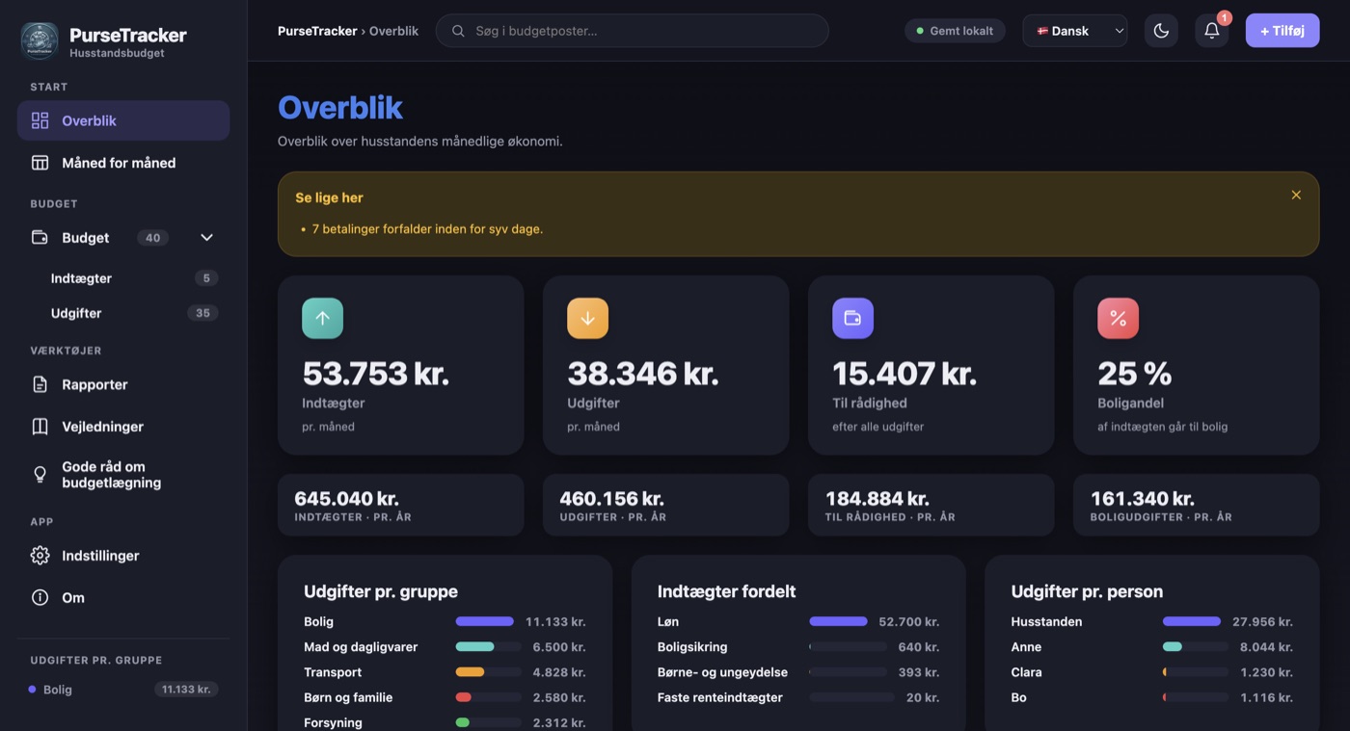Click the Clara row label
The width and height of the screenshot is (1350, 731).
[x=1027, y=672]
